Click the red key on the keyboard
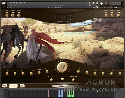 click(48, 94)
